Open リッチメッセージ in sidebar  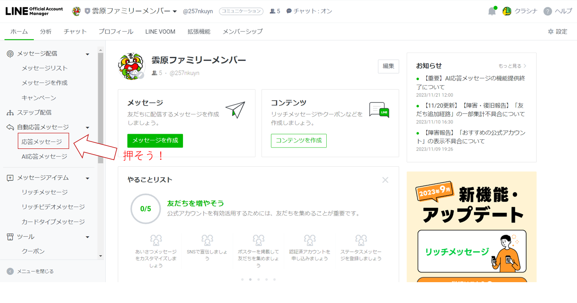click(x=45, y=192)
